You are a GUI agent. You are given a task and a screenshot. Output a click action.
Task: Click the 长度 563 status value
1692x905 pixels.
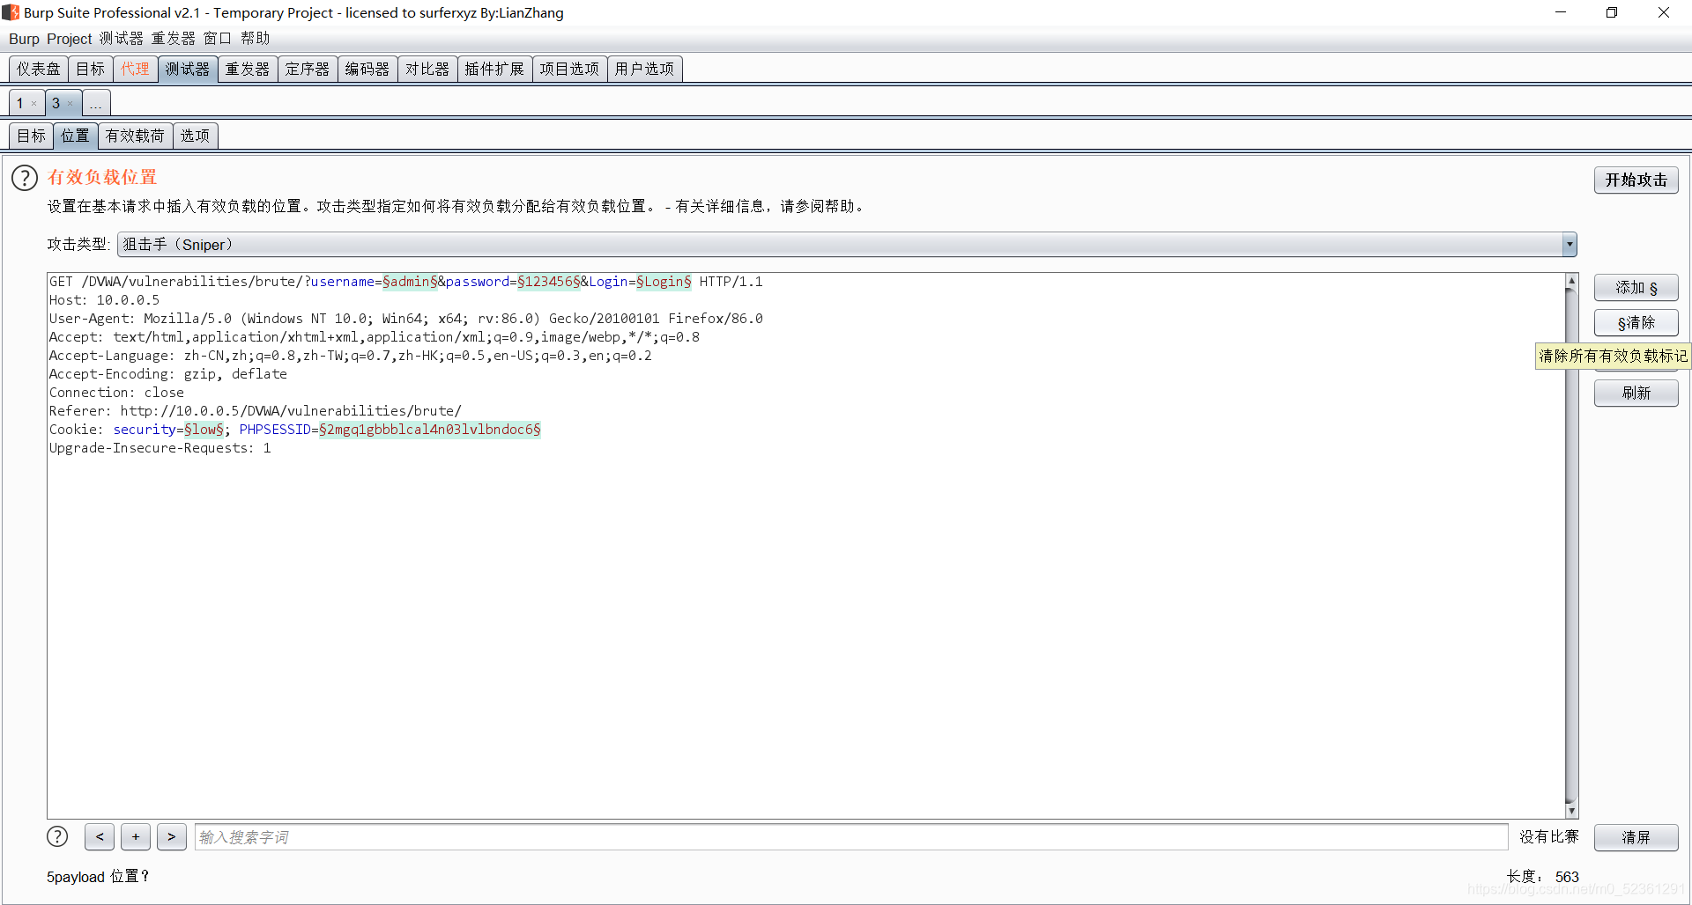pos(1542,877)
